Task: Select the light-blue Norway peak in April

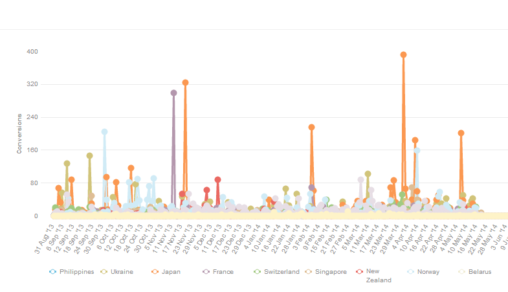Action: [417, 150]
